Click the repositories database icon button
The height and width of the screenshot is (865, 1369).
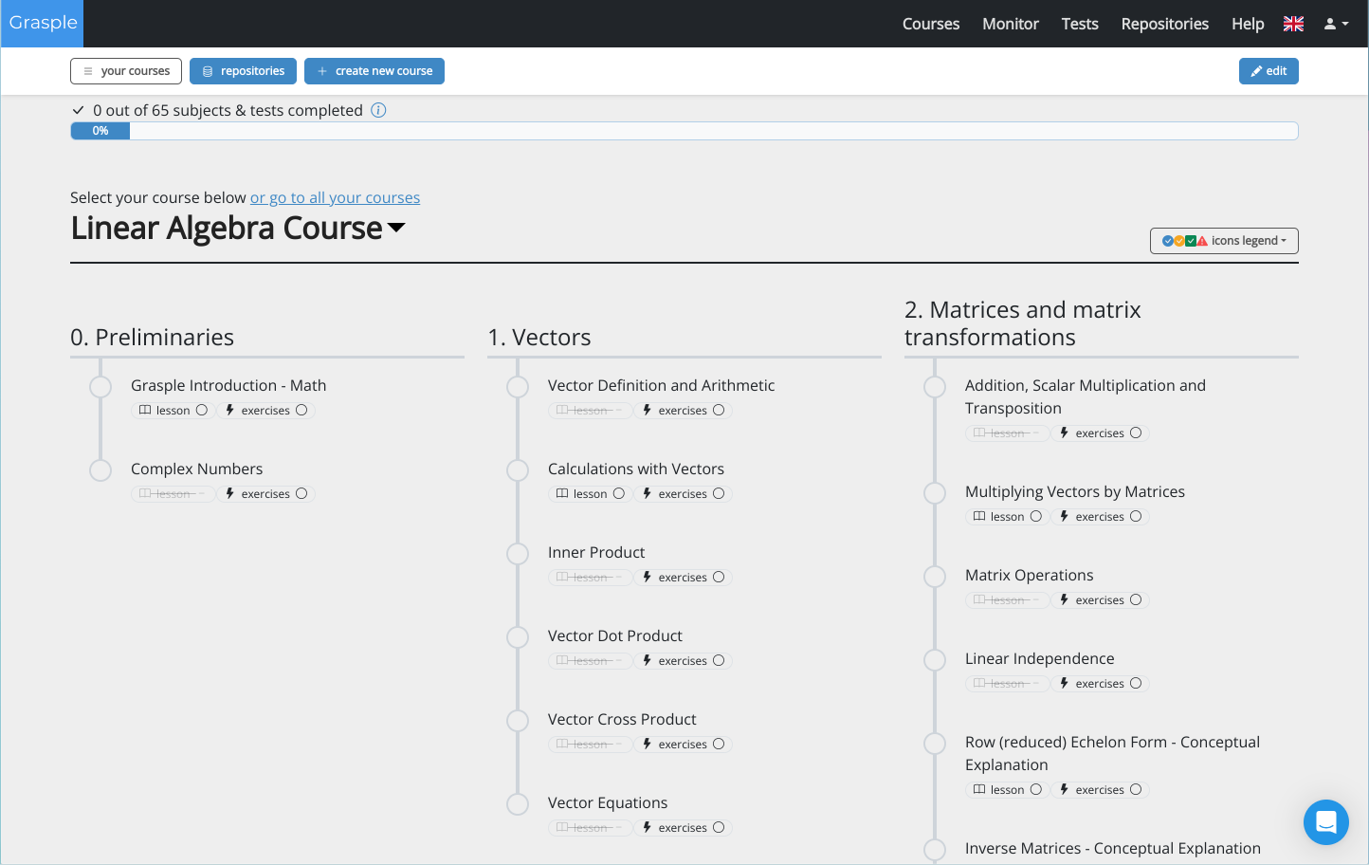[x=208, y=70]
